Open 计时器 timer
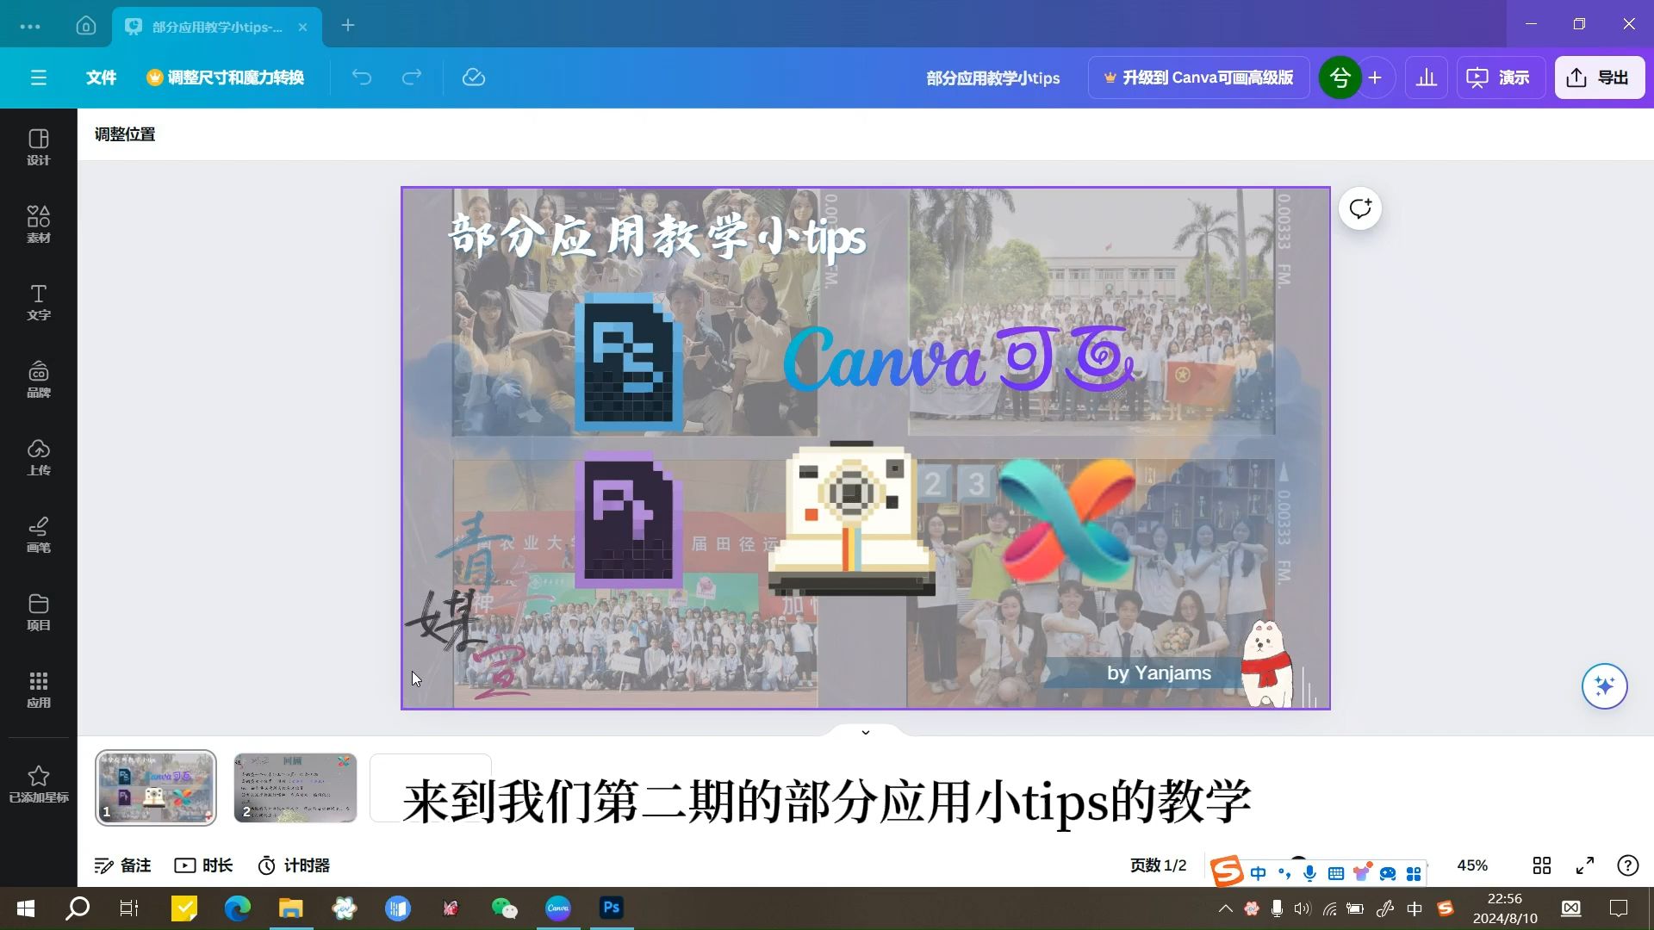This screenshot has height=930, width=1654. pyautogui.click(x=294, y=865)
